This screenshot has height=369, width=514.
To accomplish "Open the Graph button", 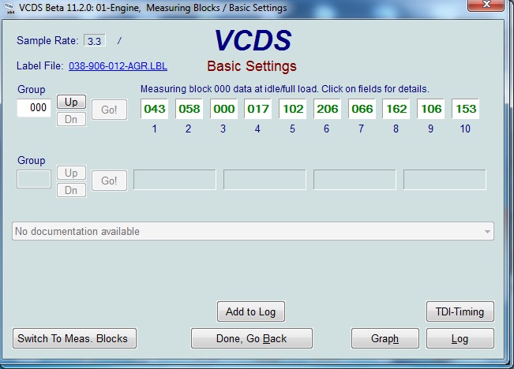I will [x=385, y=338].
